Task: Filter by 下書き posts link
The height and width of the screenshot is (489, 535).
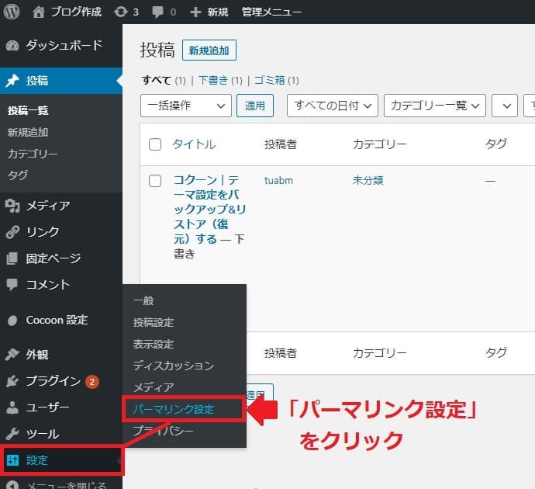Action: tap(213, 80)
